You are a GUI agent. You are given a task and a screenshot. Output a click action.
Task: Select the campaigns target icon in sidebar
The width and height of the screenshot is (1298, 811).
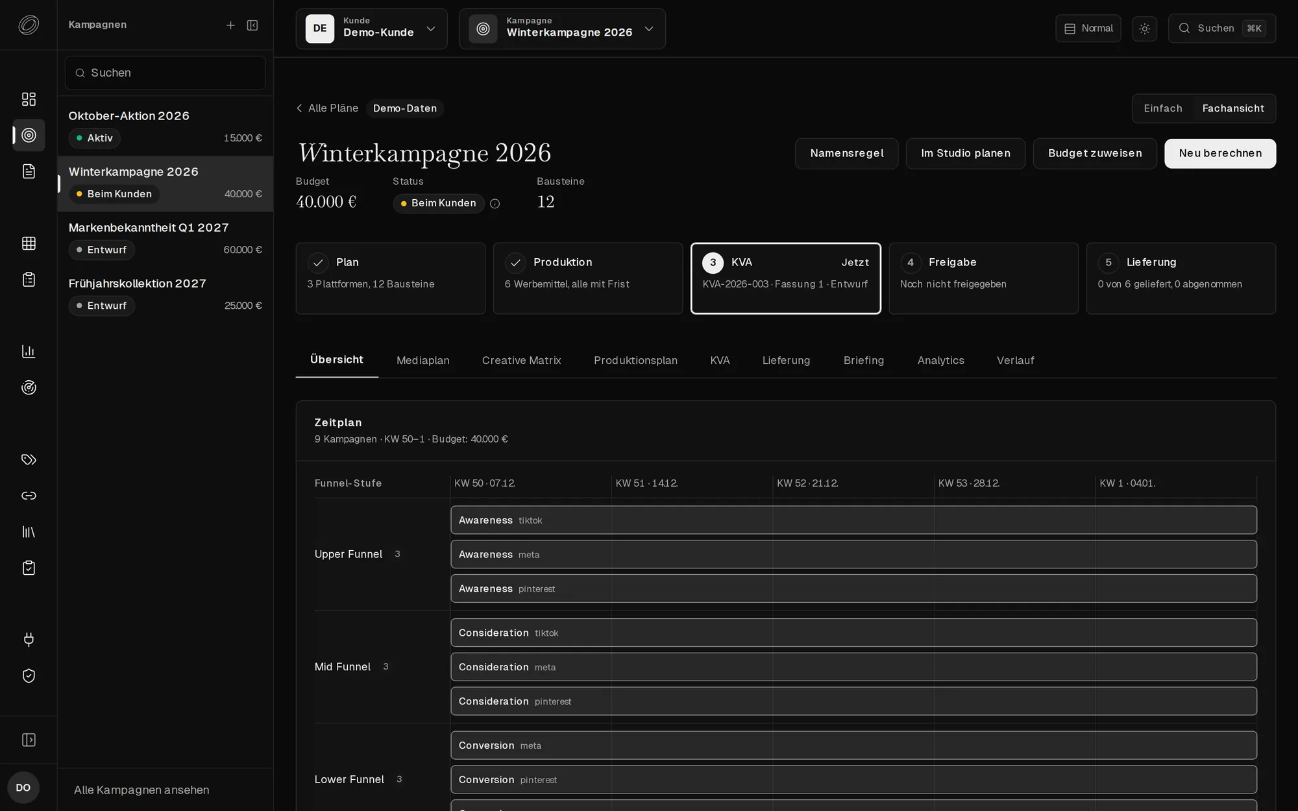pos(29,136)
